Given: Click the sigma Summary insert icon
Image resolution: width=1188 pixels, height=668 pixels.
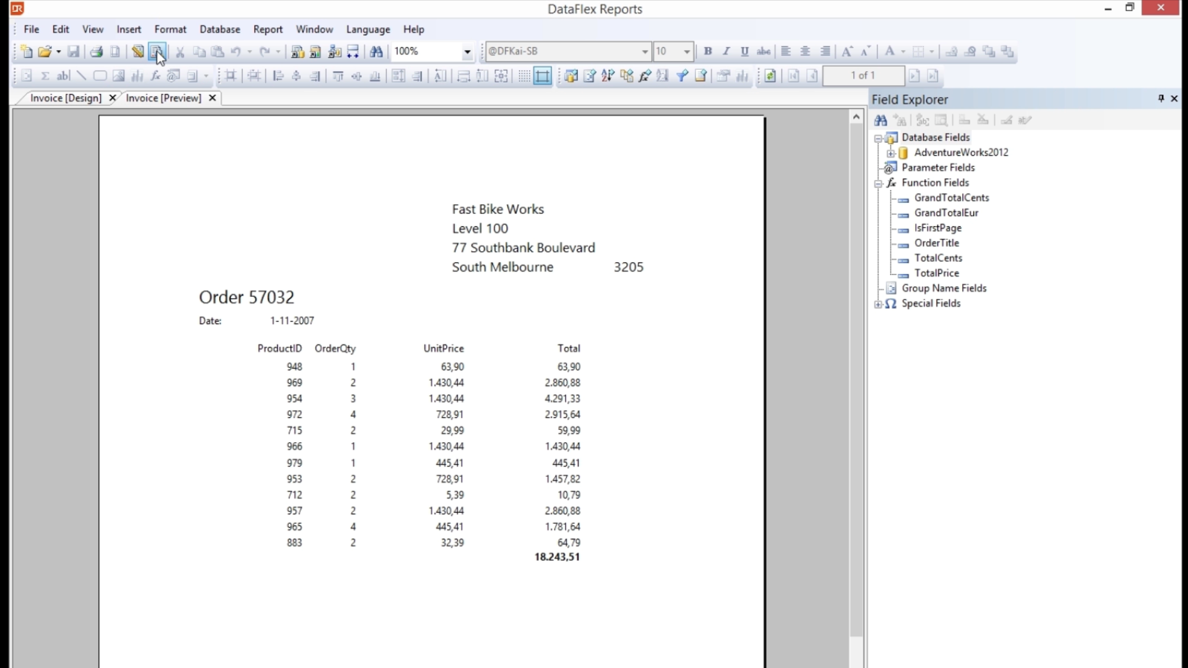Looking at the screenshot, I should coord(45,76).
